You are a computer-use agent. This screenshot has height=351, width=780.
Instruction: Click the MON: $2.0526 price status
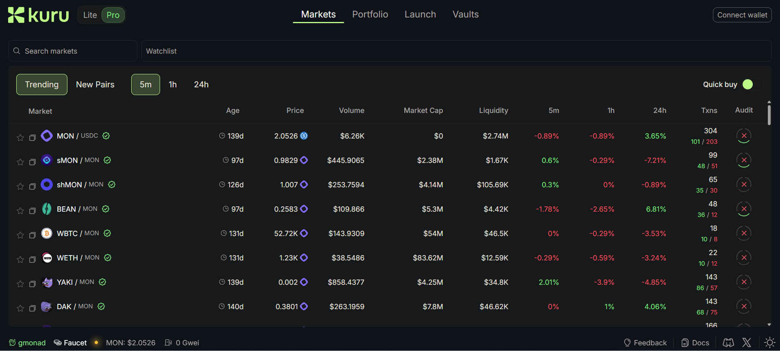click(130, 342)
